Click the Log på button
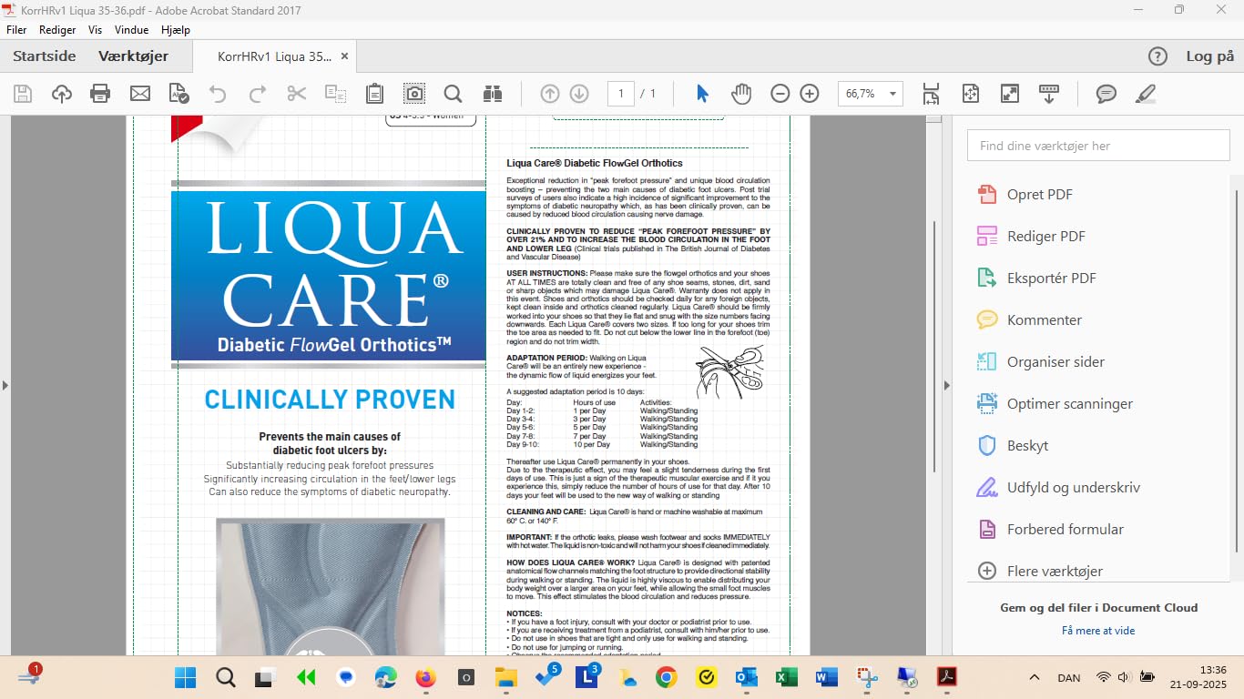The height and width of the screenshot is (699, 1244). click(x=1210, y=56)
